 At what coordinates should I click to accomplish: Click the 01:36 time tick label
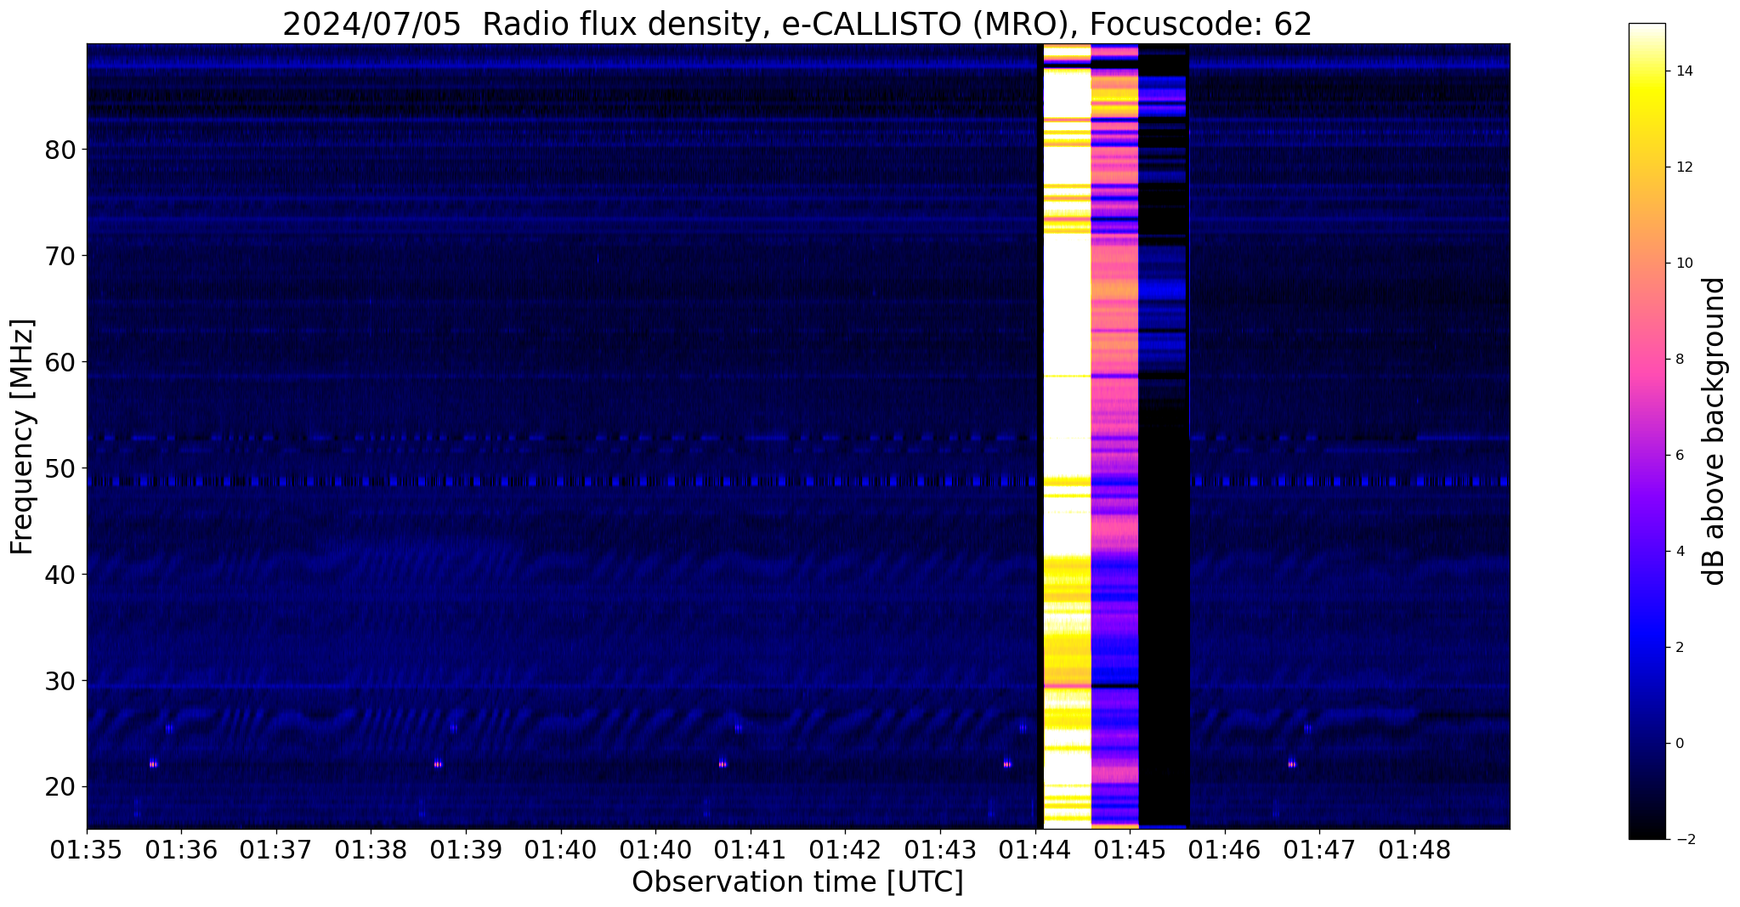[x=181, y=849]
